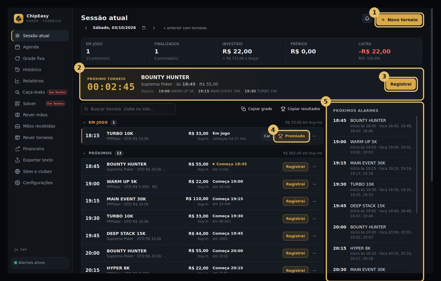Open Rever mãos section
Image resolution: width=441 pixels, height=281 pixels.
pyautogui.click(x=40, y=115)
